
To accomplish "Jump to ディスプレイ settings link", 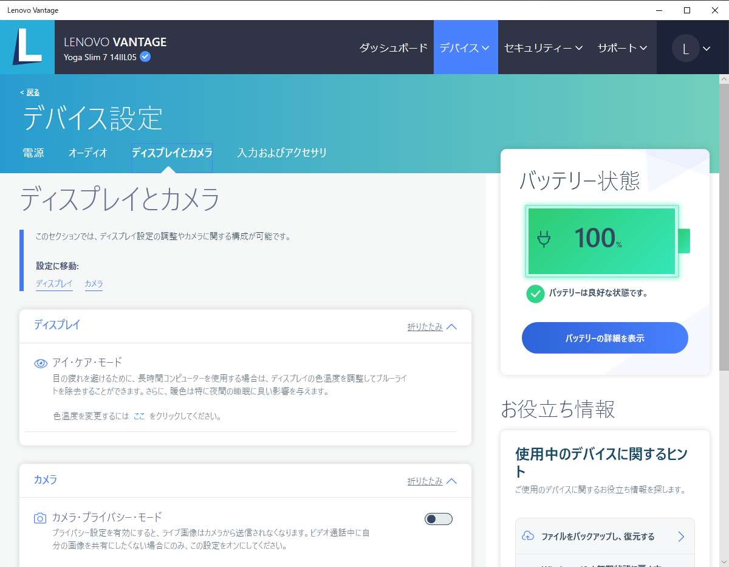I will 54,284.
